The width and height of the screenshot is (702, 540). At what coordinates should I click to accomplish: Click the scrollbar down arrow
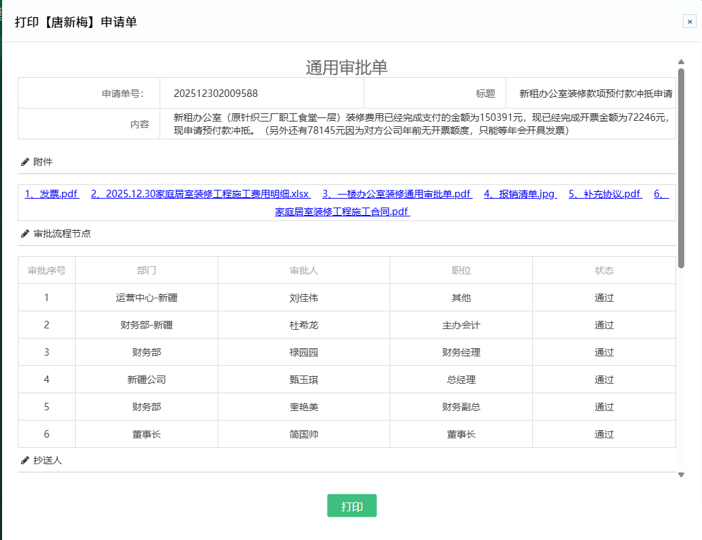point(681,474)
